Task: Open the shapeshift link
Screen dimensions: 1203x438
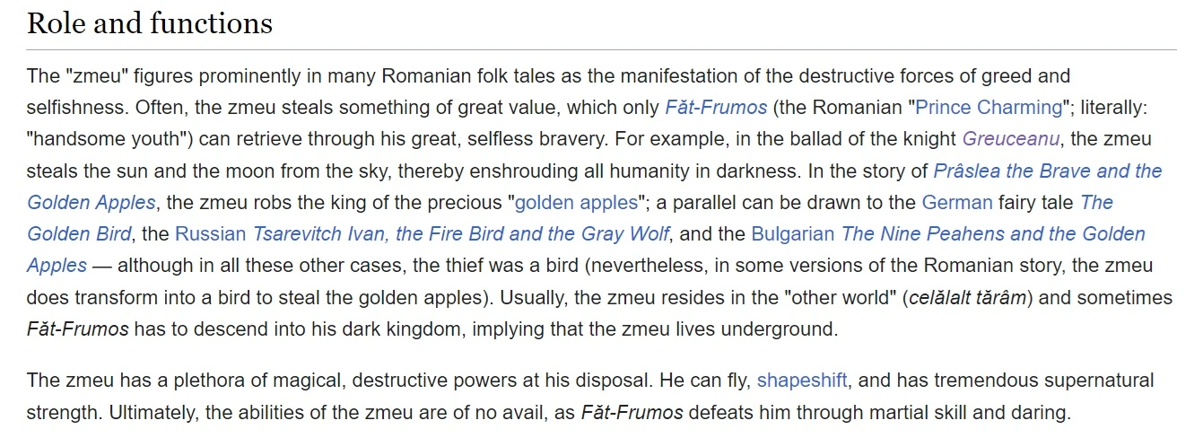Action: pyautogui.click(x=802, y=381)
